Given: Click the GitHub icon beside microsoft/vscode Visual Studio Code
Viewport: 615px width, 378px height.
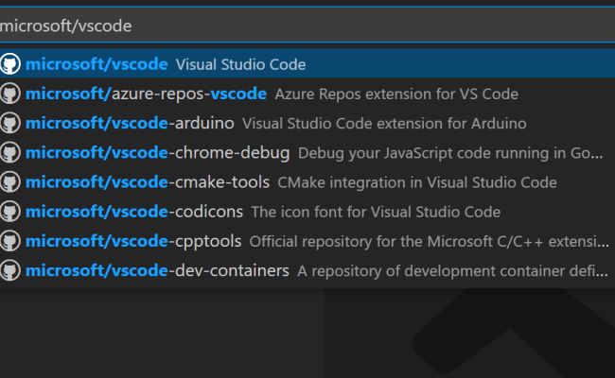Looking at the screenshot, I should [x=9, y=64].
